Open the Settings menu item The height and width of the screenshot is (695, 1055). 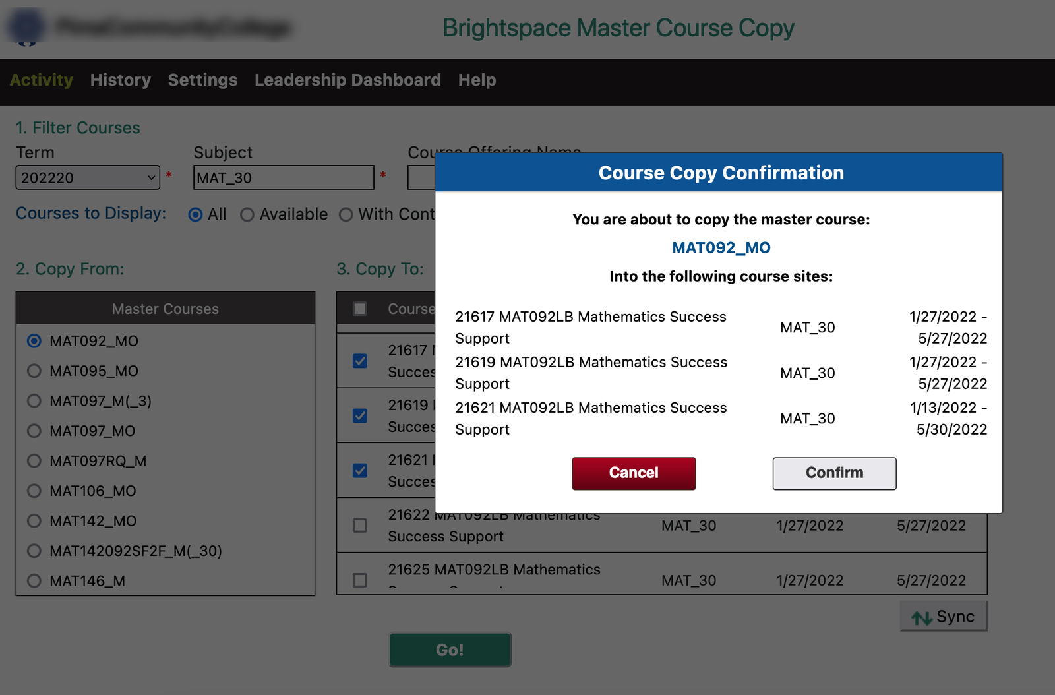tap(202, 80)
